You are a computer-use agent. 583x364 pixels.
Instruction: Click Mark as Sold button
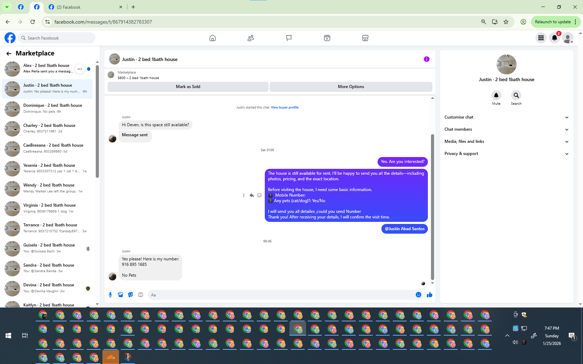pos(188,87)
